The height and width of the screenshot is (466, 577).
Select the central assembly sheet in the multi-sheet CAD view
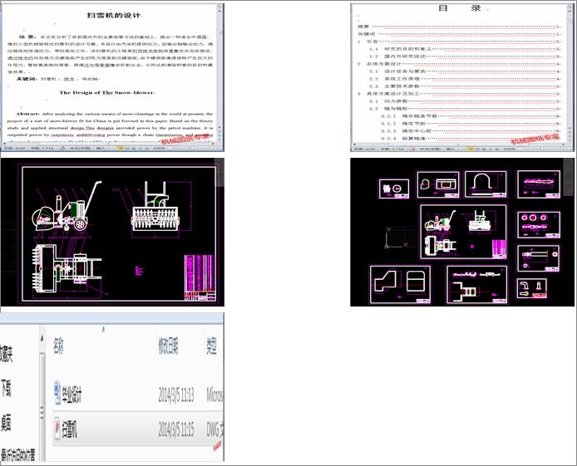click(463, 232)
